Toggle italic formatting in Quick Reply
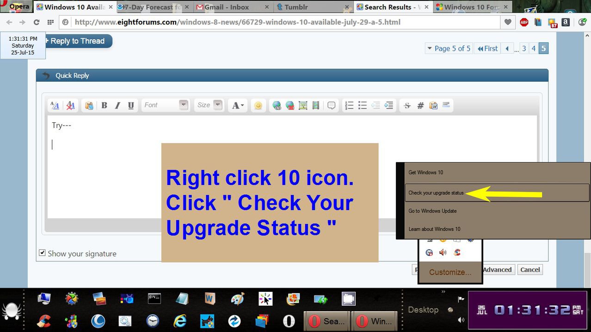The height and width of the screenshot is (332, 591). pyautogui.click(x=117, y=105)
